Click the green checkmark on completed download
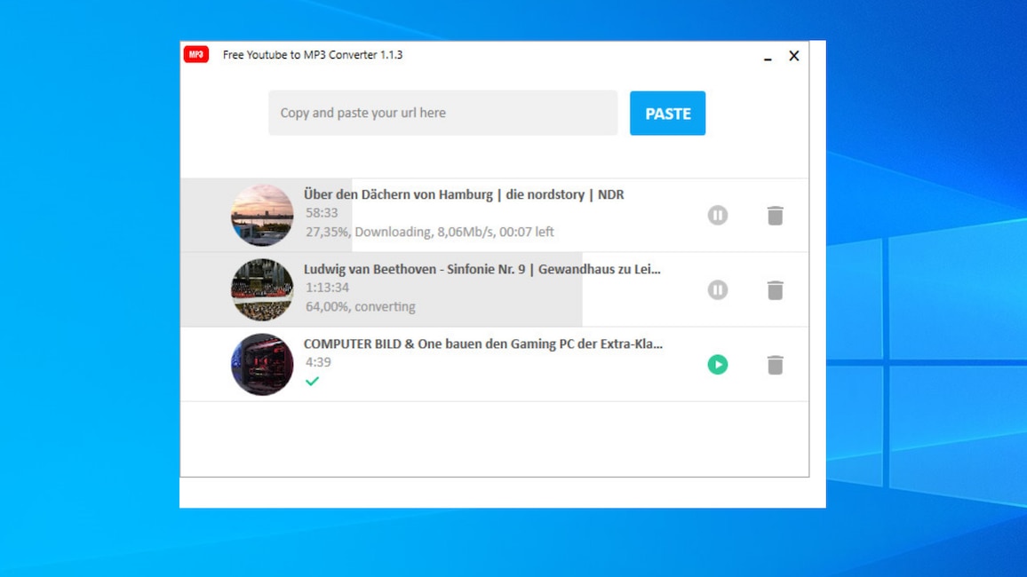This screenshot has height=577, width=1027. click(313, 382)
